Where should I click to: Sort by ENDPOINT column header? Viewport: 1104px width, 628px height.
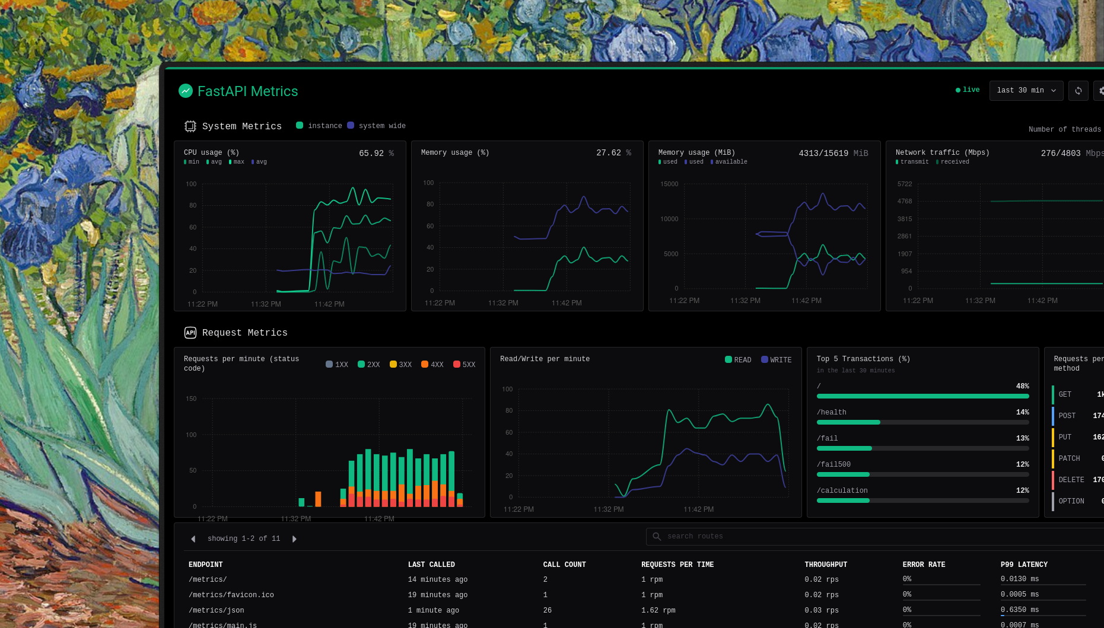click(x=206, y=565)
